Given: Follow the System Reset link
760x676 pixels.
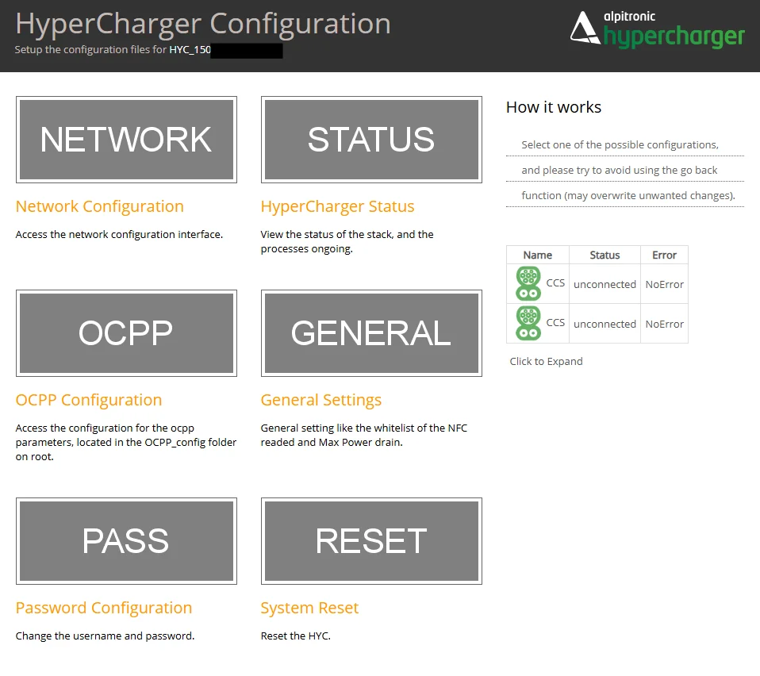Looking at the screenshot, I should tap(309, 608).
